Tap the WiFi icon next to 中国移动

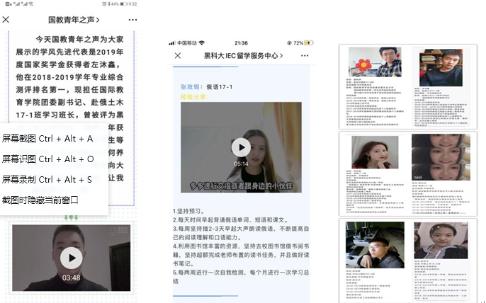201,42
